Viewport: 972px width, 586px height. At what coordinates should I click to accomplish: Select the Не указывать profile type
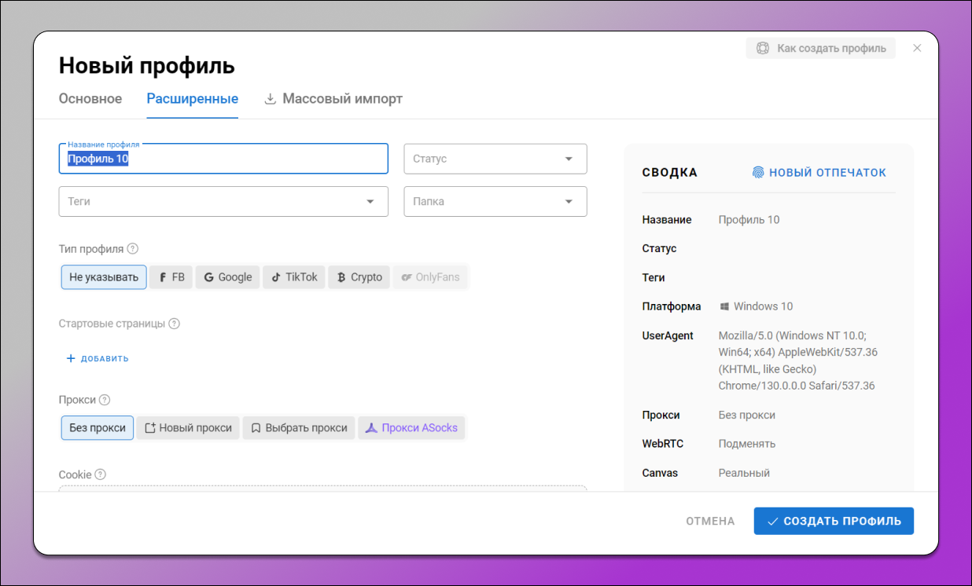tap(104, 277)
